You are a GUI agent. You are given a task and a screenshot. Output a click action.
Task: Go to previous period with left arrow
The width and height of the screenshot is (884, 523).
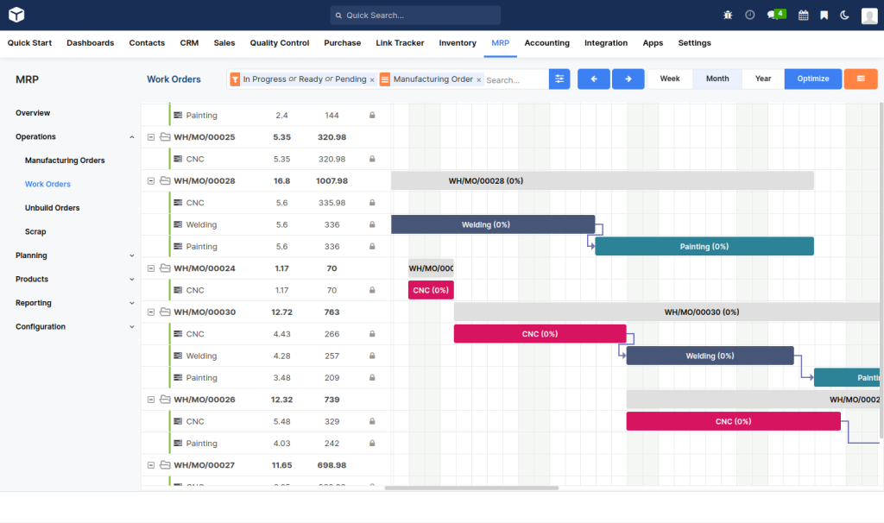[594, 79]
